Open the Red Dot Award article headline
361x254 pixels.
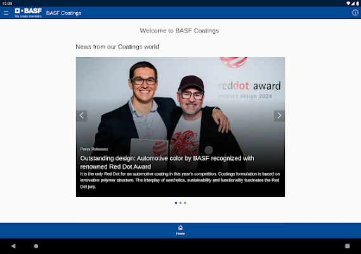pos(167,163)
